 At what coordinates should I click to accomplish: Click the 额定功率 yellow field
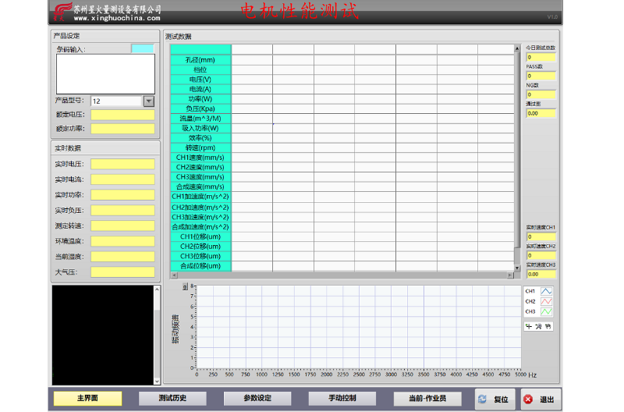(x=122, y=129)
